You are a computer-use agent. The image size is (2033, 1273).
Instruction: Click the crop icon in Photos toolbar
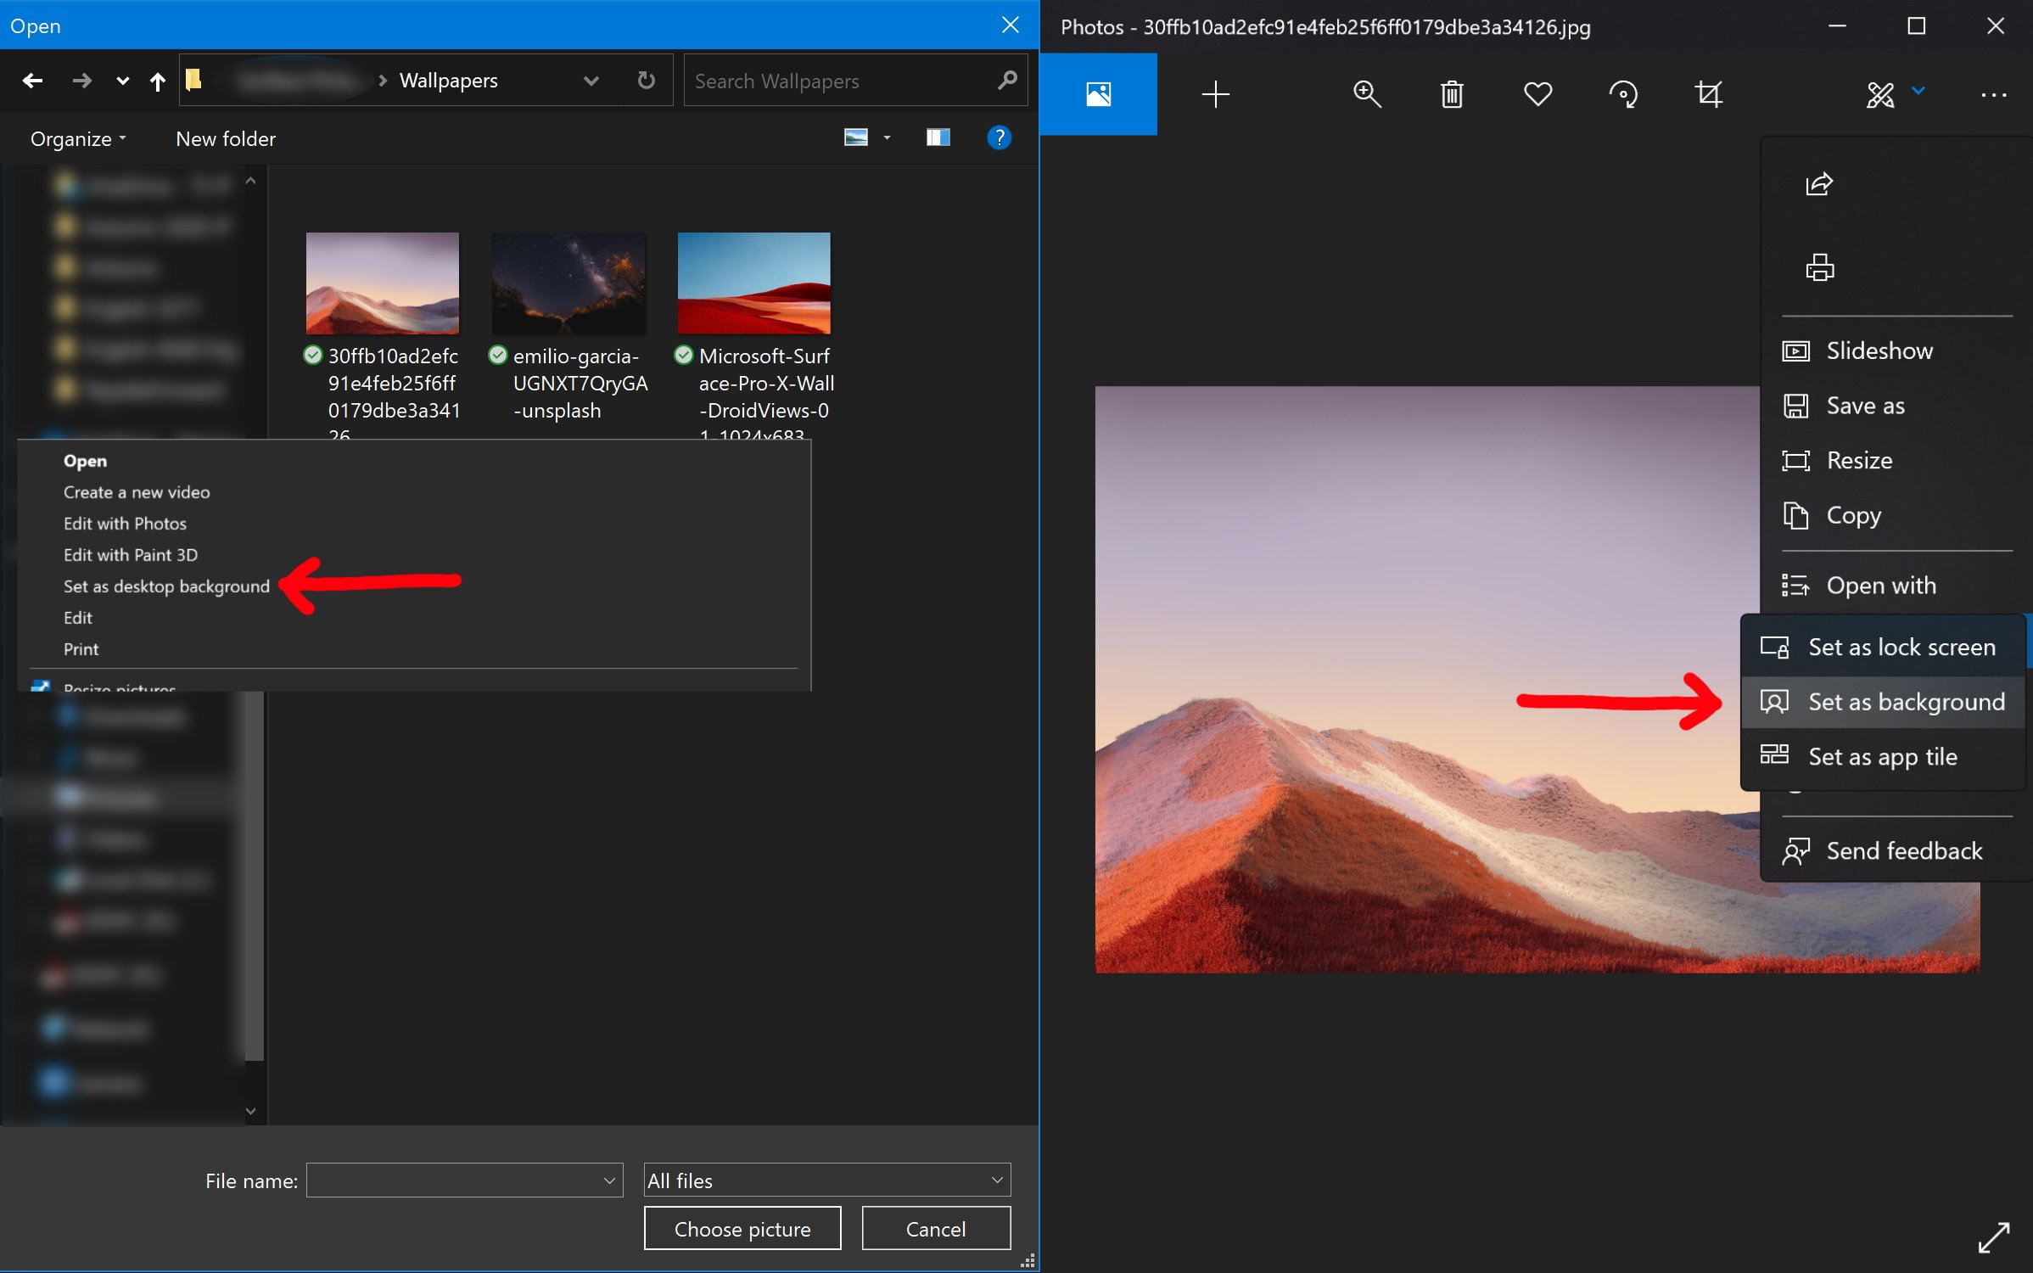coord(1706,93)
